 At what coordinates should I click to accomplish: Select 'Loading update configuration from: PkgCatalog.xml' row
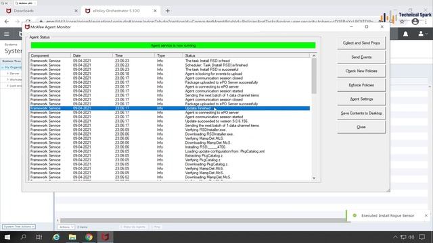pyautogui.click(x=170, y=151)
